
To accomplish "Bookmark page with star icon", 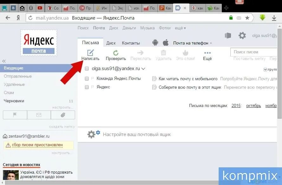I will [x=247, y=18].
